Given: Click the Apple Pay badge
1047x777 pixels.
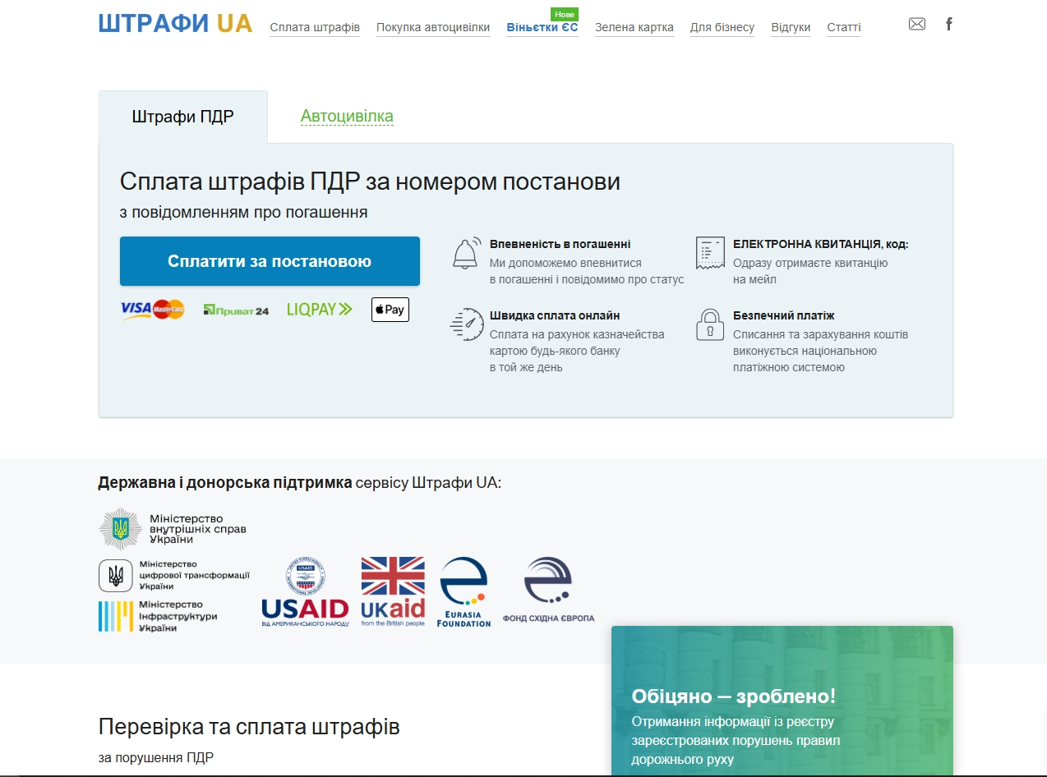Looking at the screenshot, I should pos(390,309).
